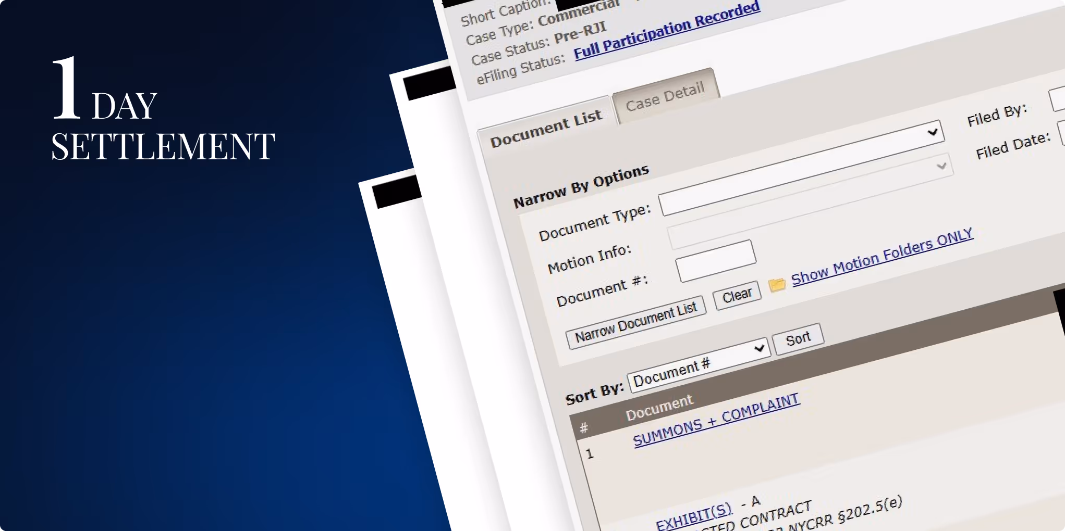The width and height of the screenshot is (1065, 531).
Task: Select the # column header
Action: 584,428
